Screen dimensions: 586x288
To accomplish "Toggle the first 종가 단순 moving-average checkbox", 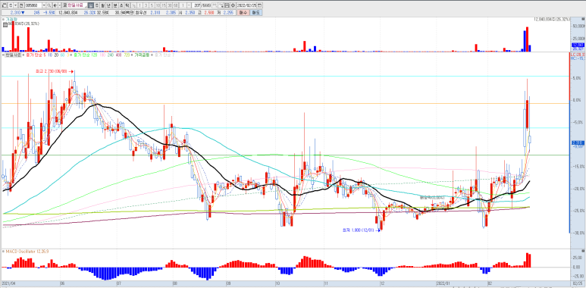I will 24,55.
